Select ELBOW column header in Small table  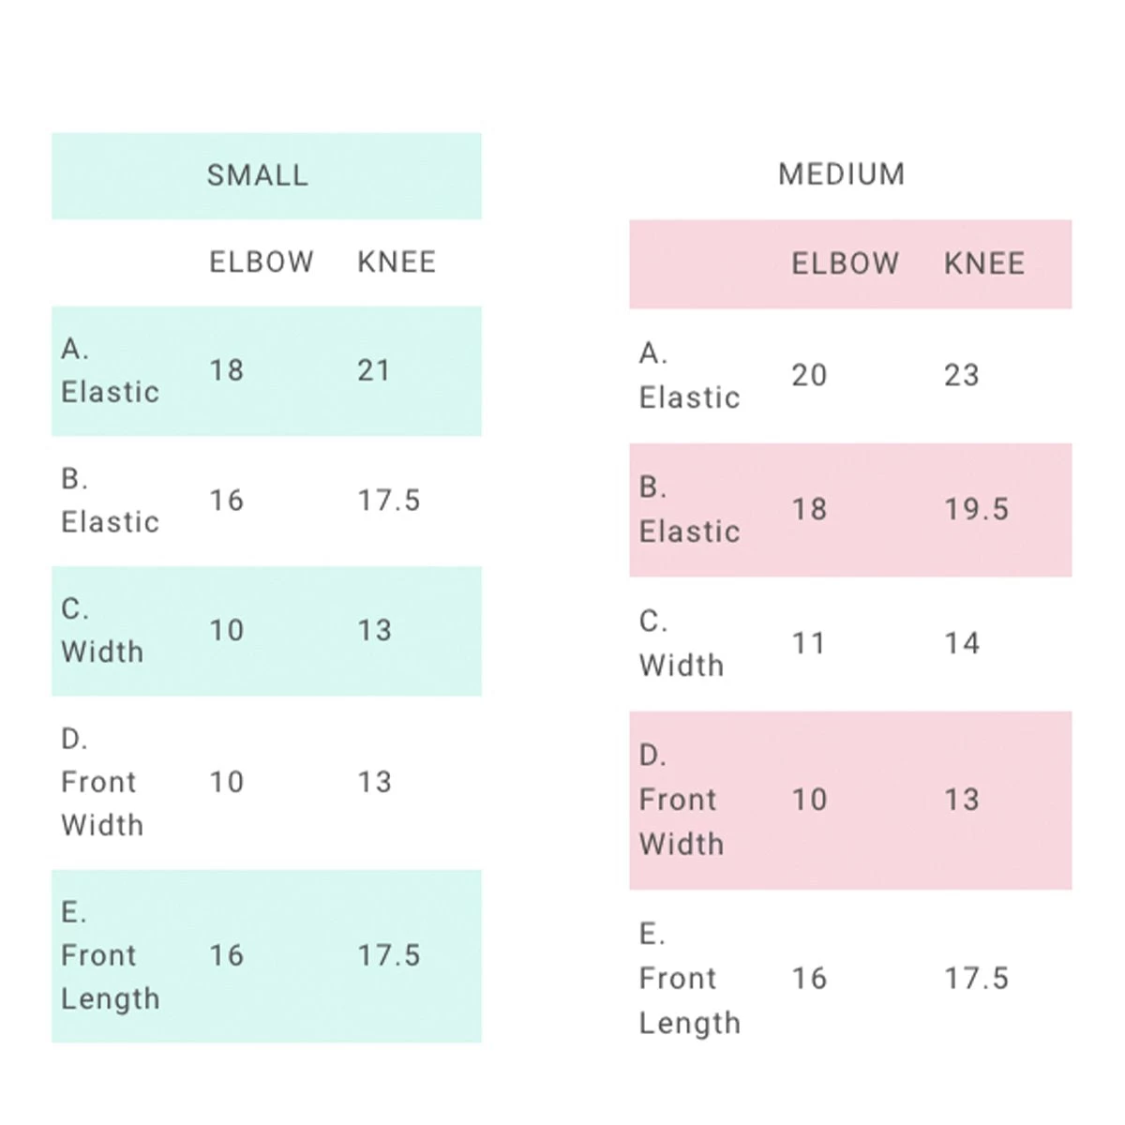tap(261, 262)
